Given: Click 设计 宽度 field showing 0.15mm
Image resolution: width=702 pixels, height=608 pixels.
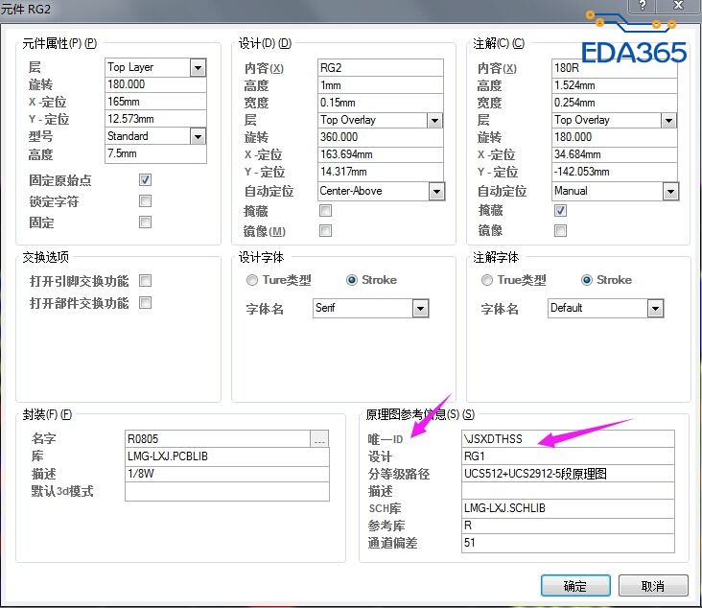Looking at the screenshot, I should (x=381, y=103).
